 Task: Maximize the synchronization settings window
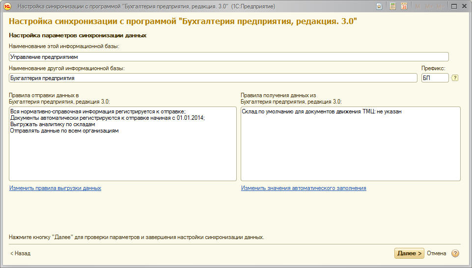coord(453,6)
